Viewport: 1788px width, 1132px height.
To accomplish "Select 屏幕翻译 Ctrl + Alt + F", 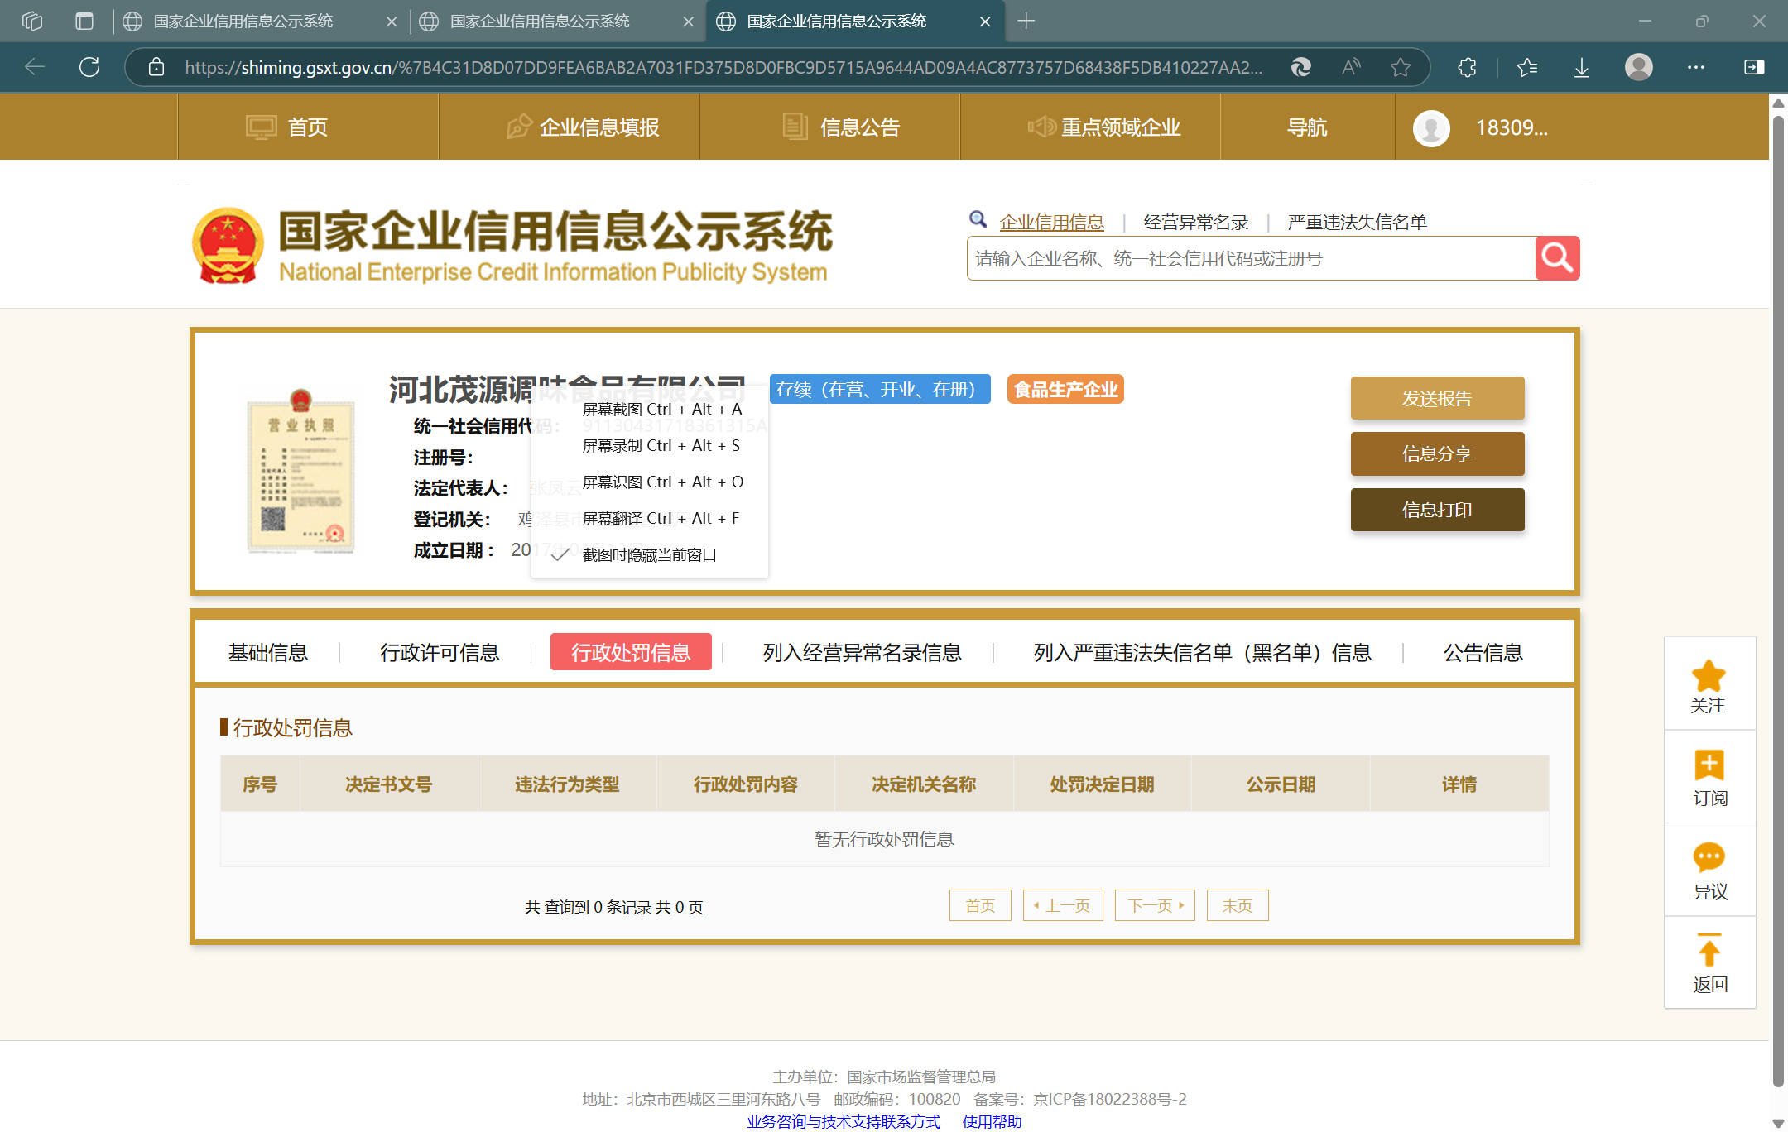I will pos(650,518).
